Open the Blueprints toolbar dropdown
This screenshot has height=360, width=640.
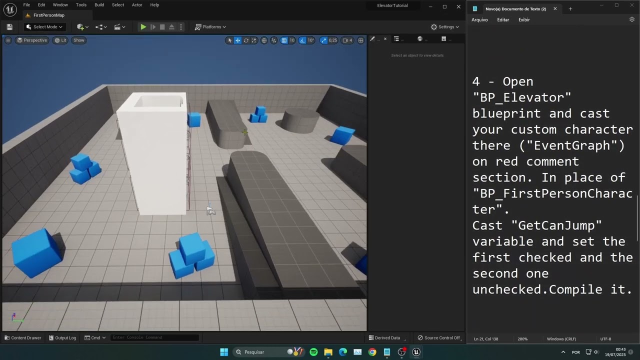[101, 27]
